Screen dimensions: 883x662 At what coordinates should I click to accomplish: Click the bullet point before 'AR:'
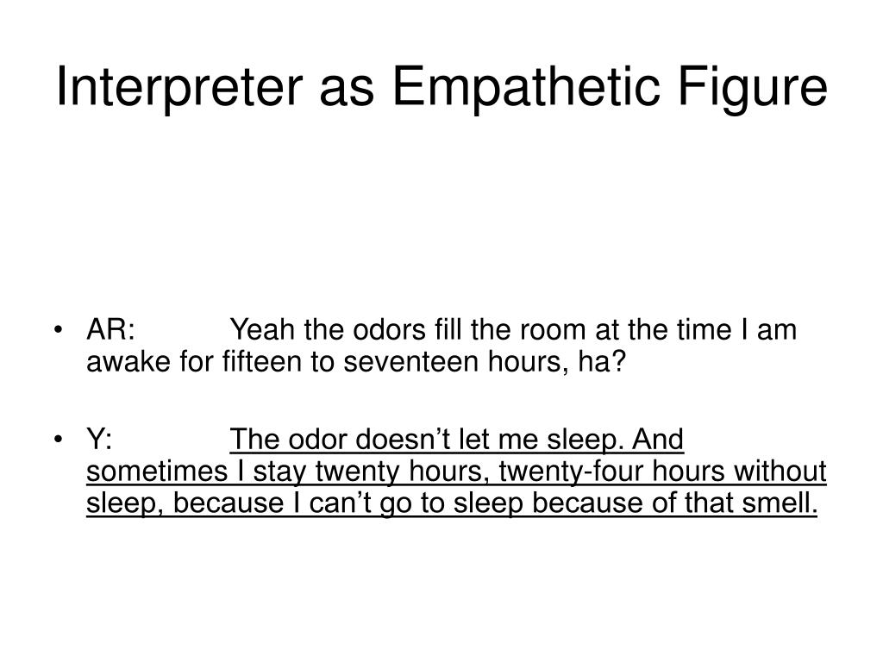click(58, 330)
